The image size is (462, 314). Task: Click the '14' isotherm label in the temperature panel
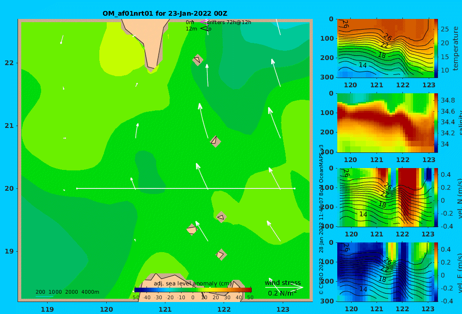point(363,65)
